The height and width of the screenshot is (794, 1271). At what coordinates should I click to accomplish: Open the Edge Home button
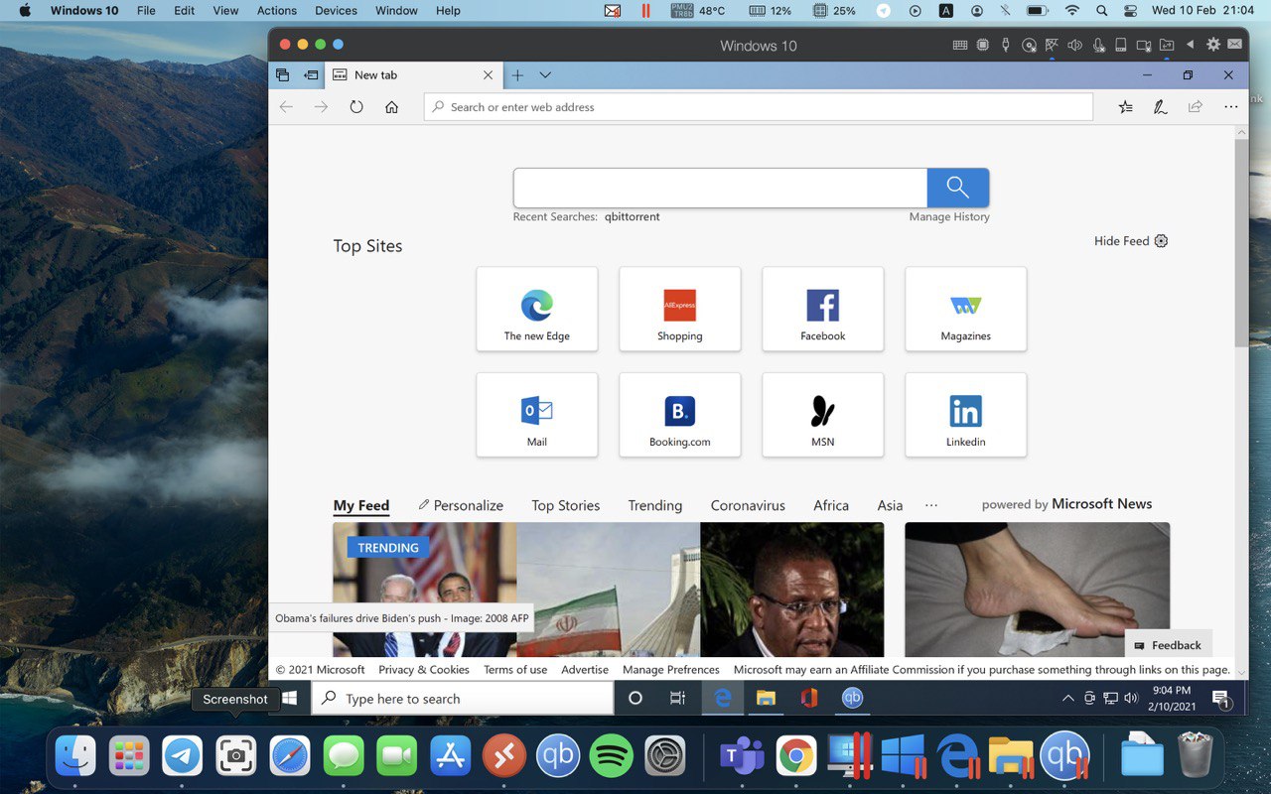[x=391, y=107]
